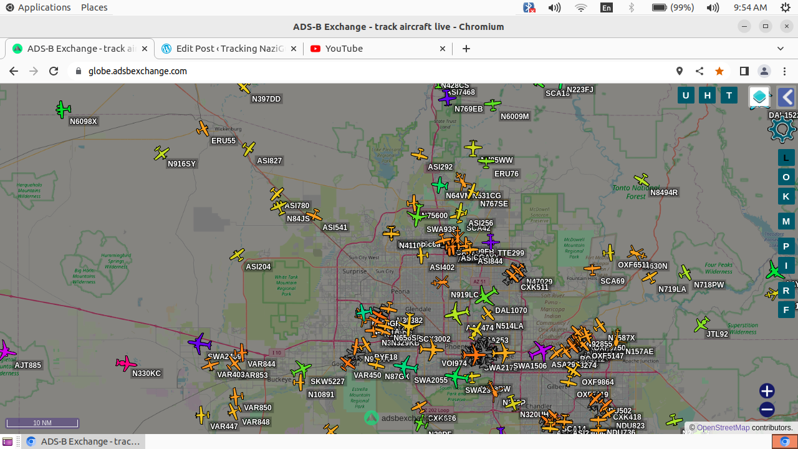Check the battery status indicator
The width and height of the screenshot is (798, 449).
(673, 7)
